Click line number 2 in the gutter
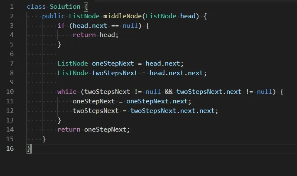This screenshot has width=297, height=176. (x=12, y=16)
